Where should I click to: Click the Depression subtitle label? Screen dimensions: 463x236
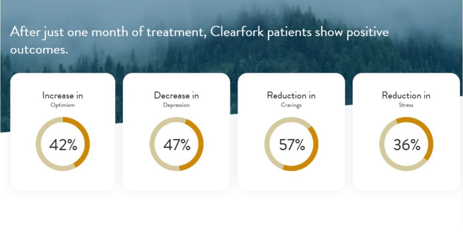[177, 105]
